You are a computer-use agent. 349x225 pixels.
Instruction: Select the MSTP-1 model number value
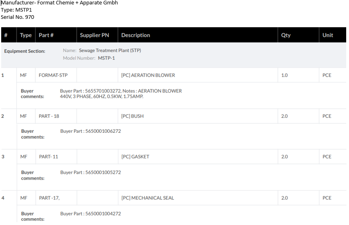[107, 58]
